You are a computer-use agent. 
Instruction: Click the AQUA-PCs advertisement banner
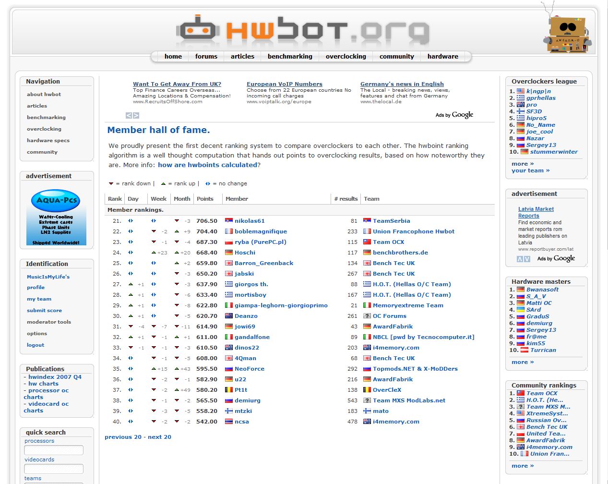tap(57, 217)
